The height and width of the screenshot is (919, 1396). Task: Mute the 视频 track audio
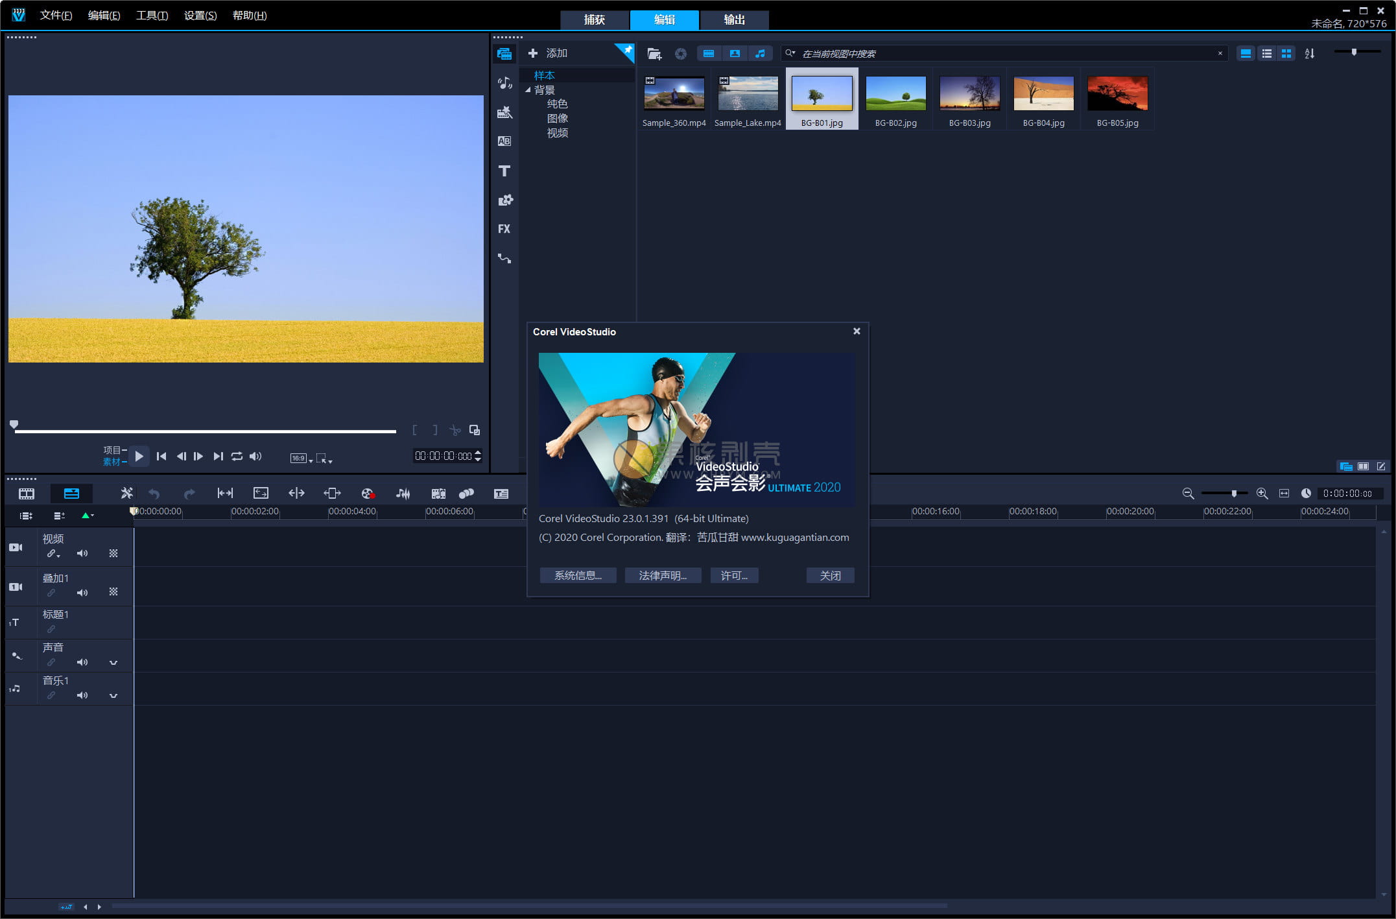pyautogui.click(x=82, y=553)
